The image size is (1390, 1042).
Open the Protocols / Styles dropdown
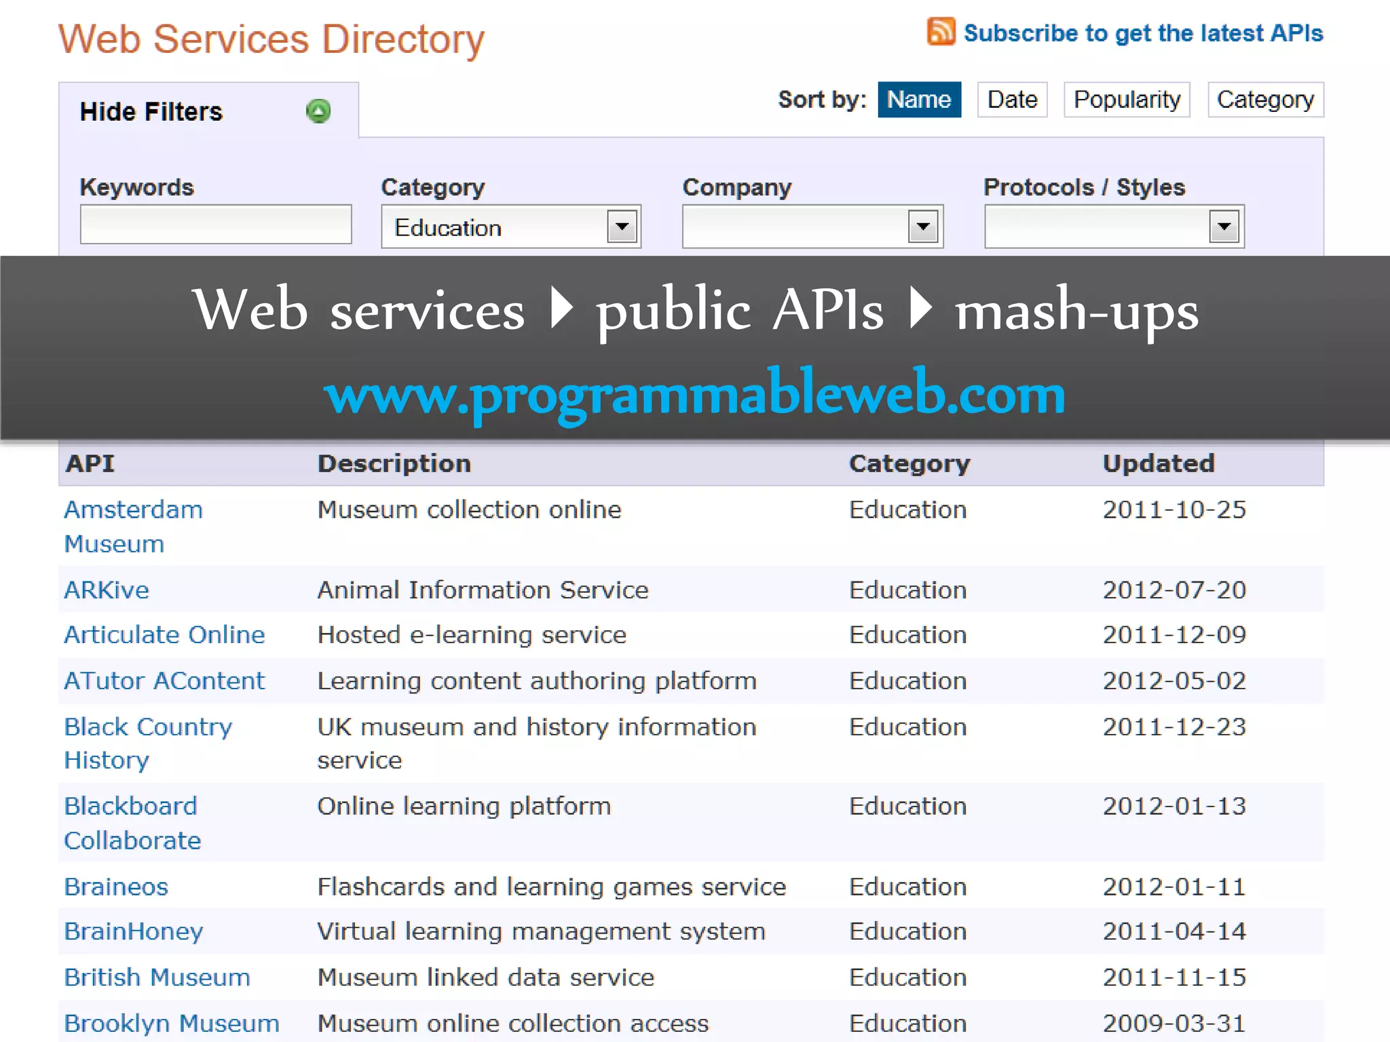pyautogui.click(x=1114, y=227)
